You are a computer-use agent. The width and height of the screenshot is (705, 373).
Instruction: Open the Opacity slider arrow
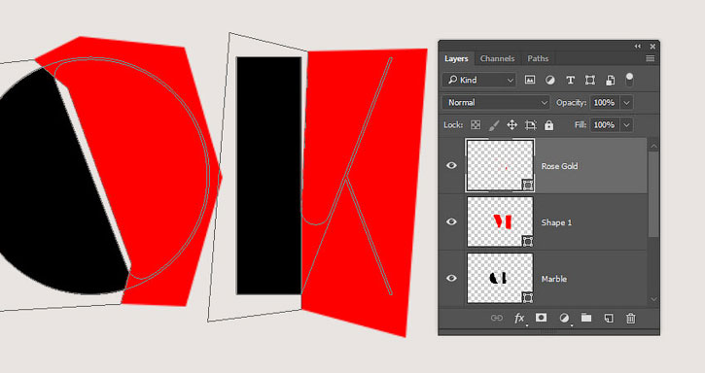tap(627, 102)
